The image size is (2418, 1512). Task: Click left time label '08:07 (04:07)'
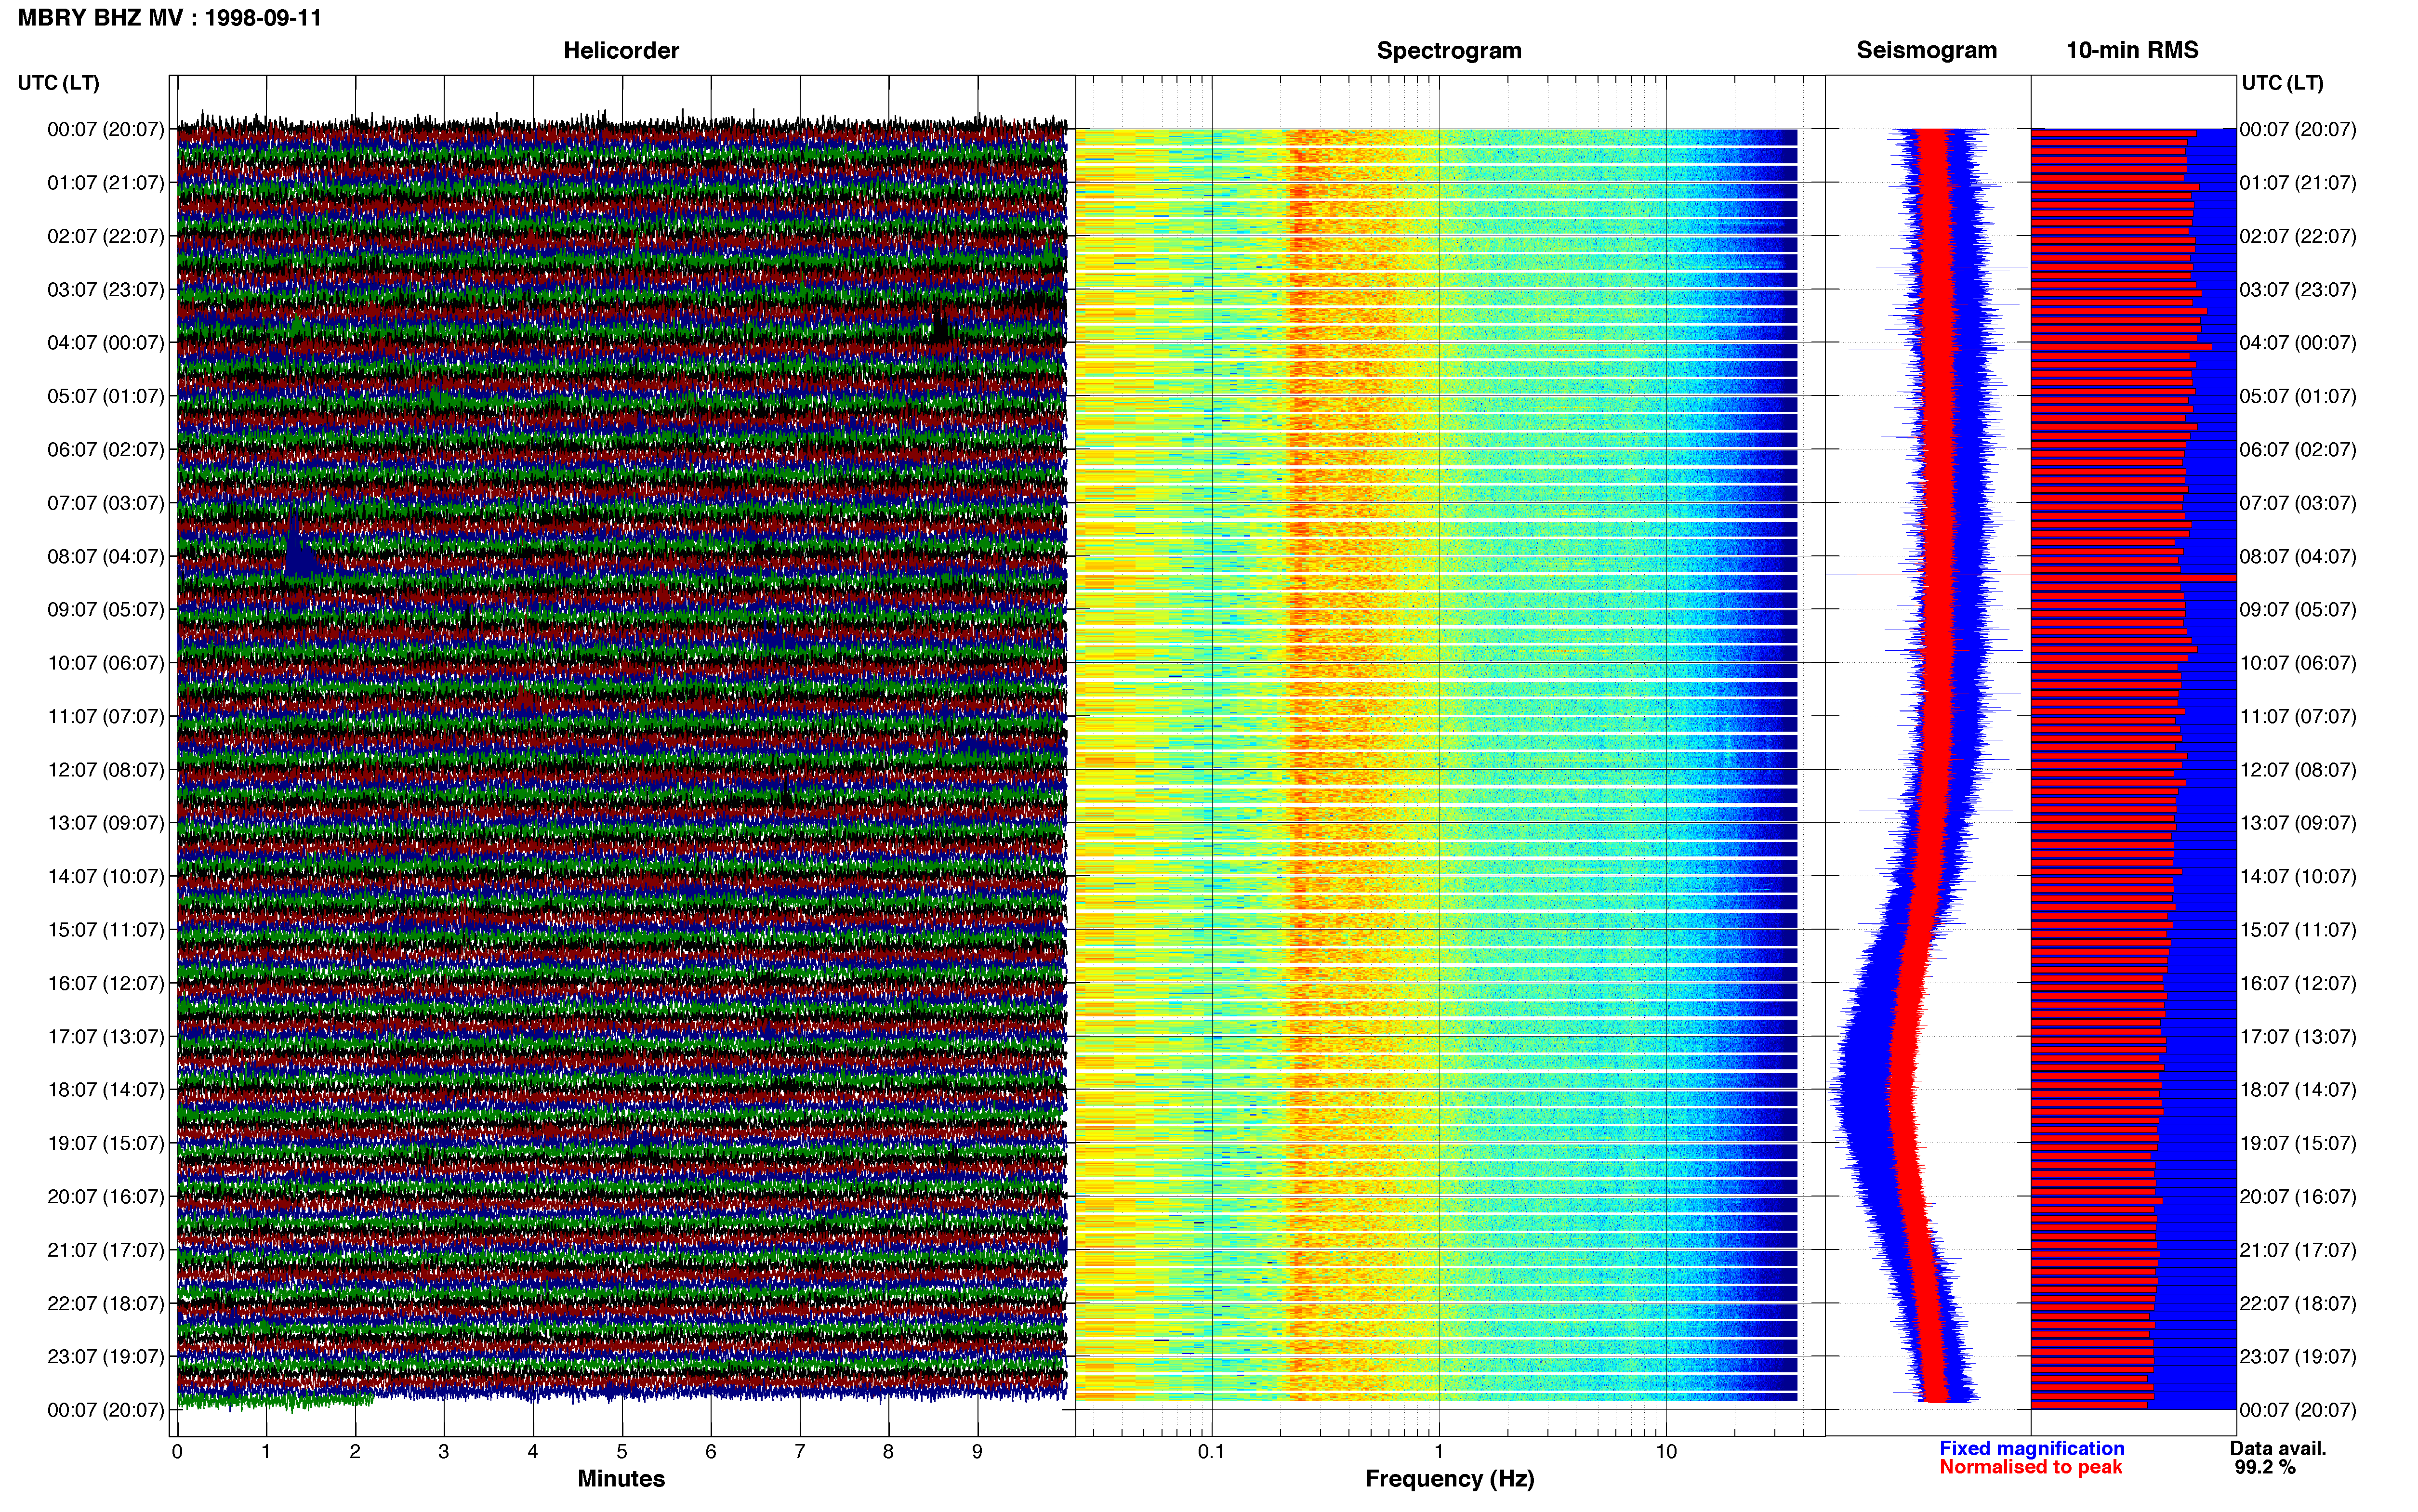point(106,556)
